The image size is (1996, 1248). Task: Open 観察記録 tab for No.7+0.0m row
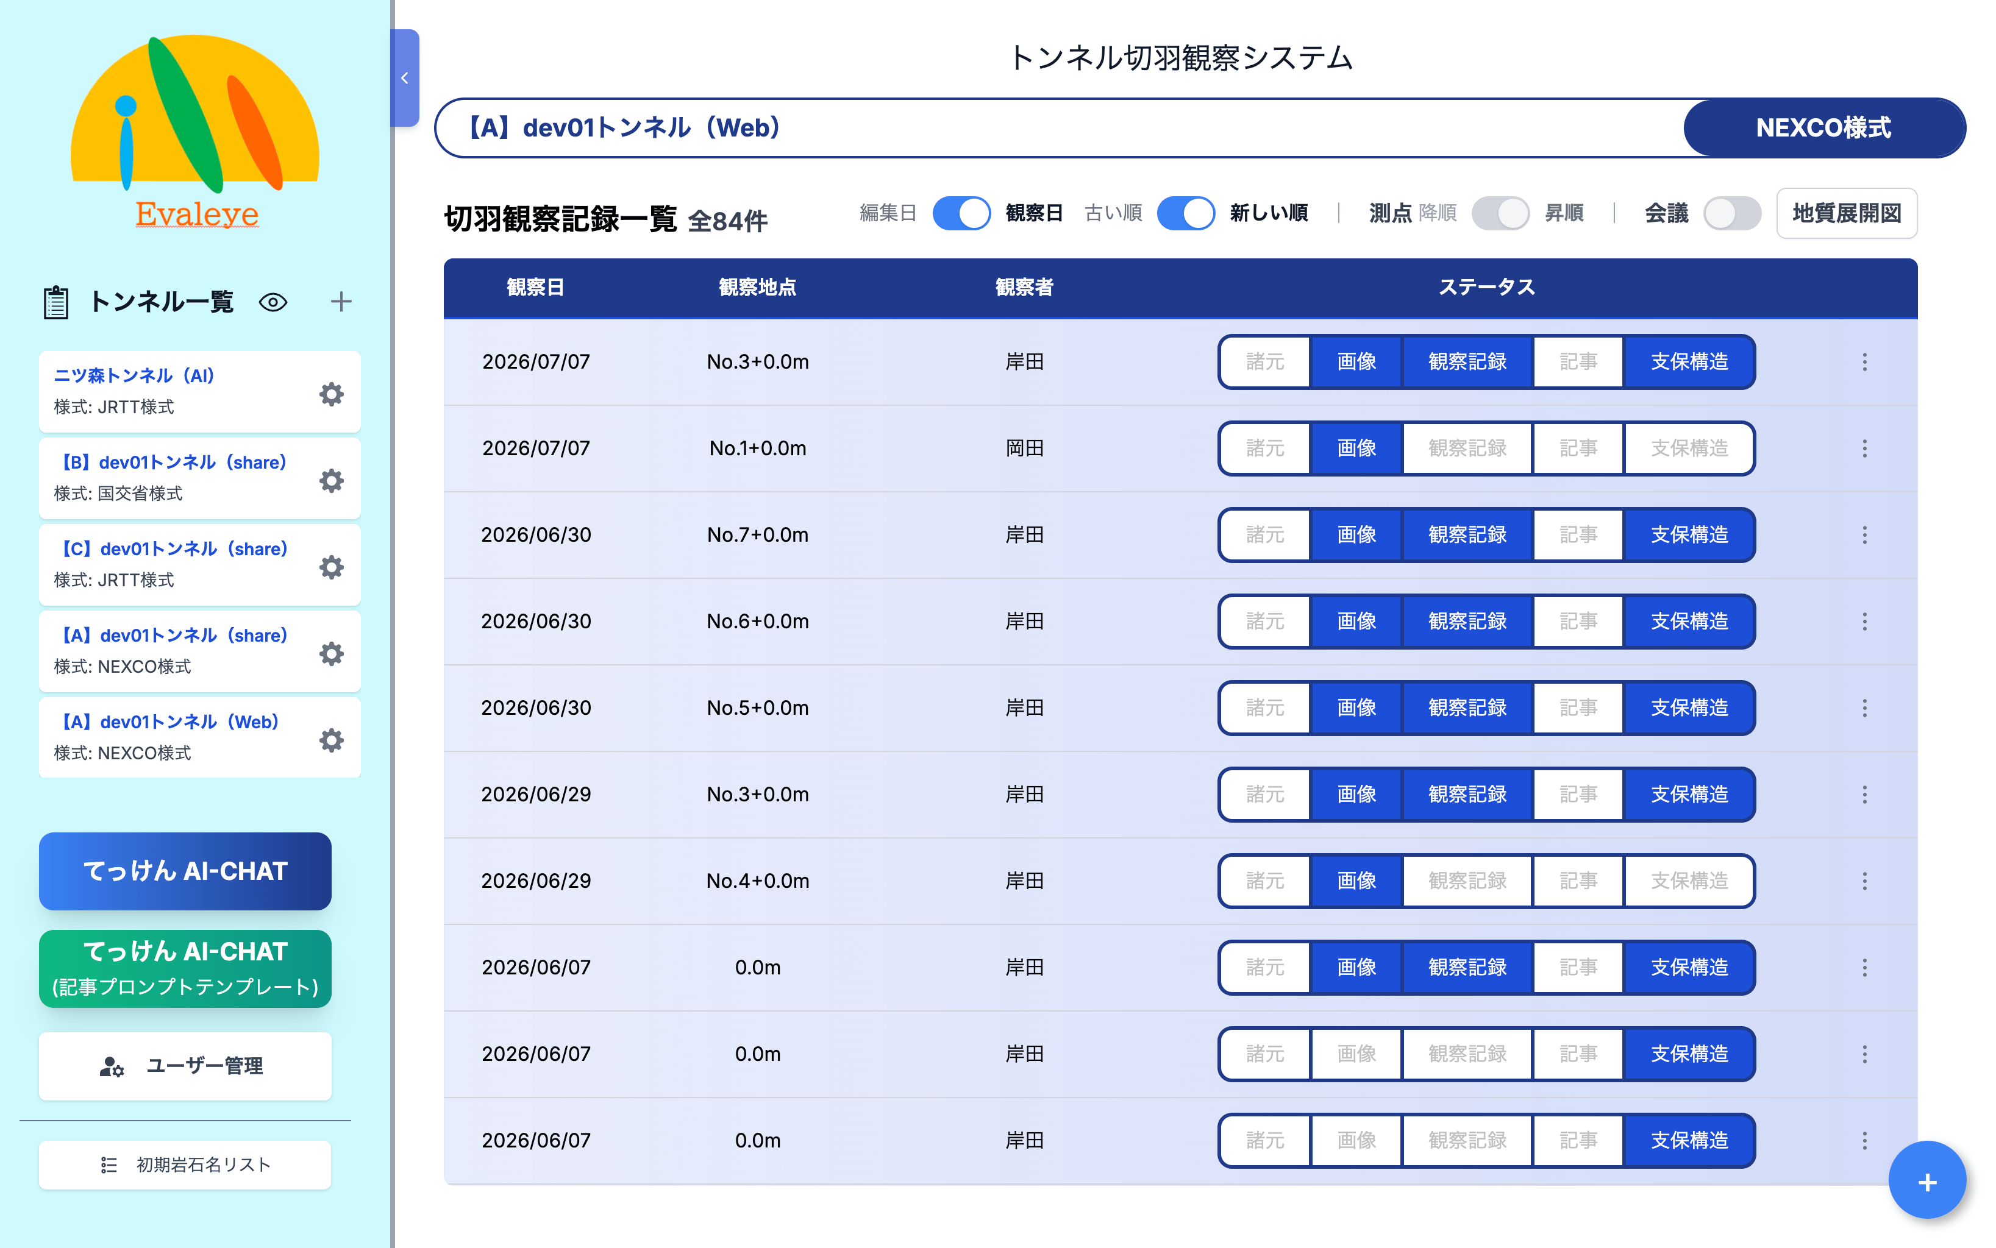(1467, 535)
